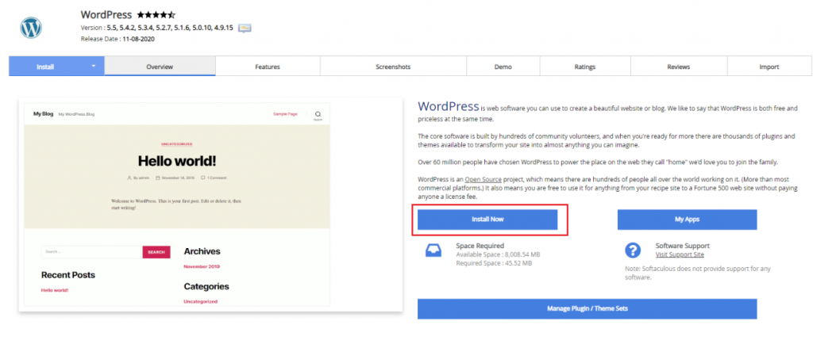The width and height of the screenshot is (813, 344).
Task: View the Ratings tab
Action: click(585, 67)
